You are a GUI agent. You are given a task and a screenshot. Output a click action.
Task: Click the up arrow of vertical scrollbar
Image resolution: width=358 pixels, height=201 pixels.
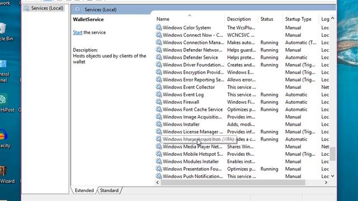click(333, 18)
